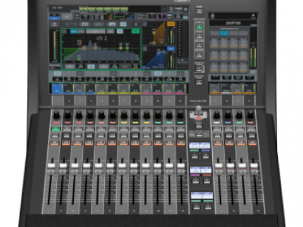
Task: Push the left key under the top center display
Action: coord(194,156)
